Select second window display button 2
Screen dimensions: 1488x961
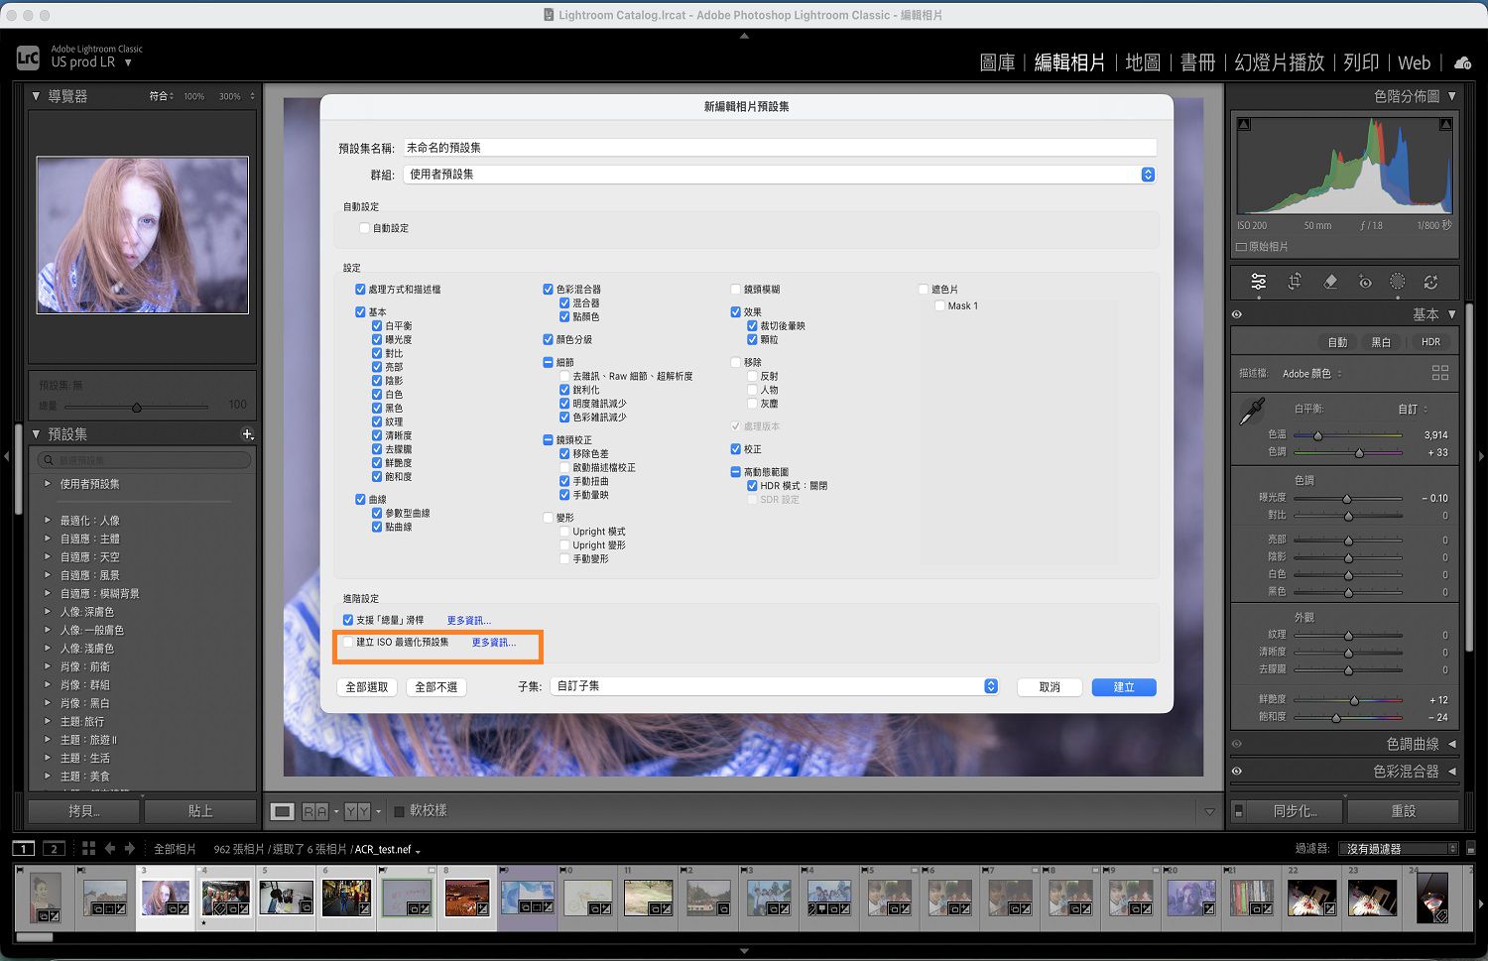coord(55,848)
